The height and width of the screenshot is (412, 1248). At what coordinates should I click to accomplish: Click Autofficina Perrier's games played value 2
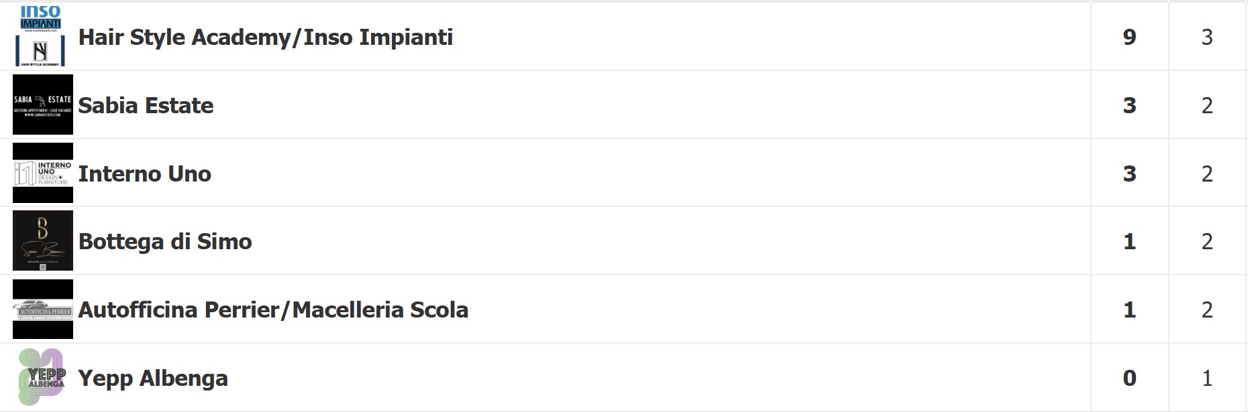[x=1207, y=310]
